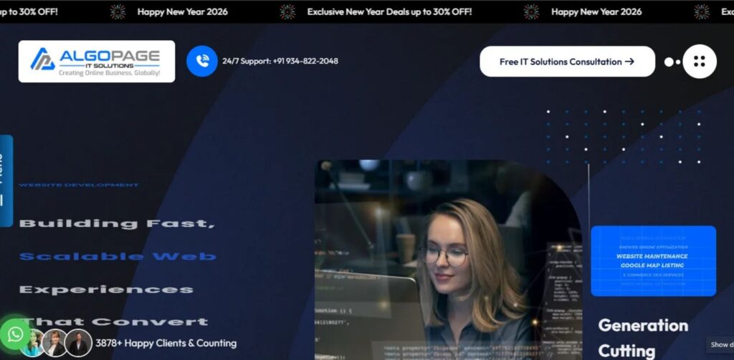This screenshot has height=360, width=734.
Task: Click the Website Development label
Action: [x=78, y=185]
